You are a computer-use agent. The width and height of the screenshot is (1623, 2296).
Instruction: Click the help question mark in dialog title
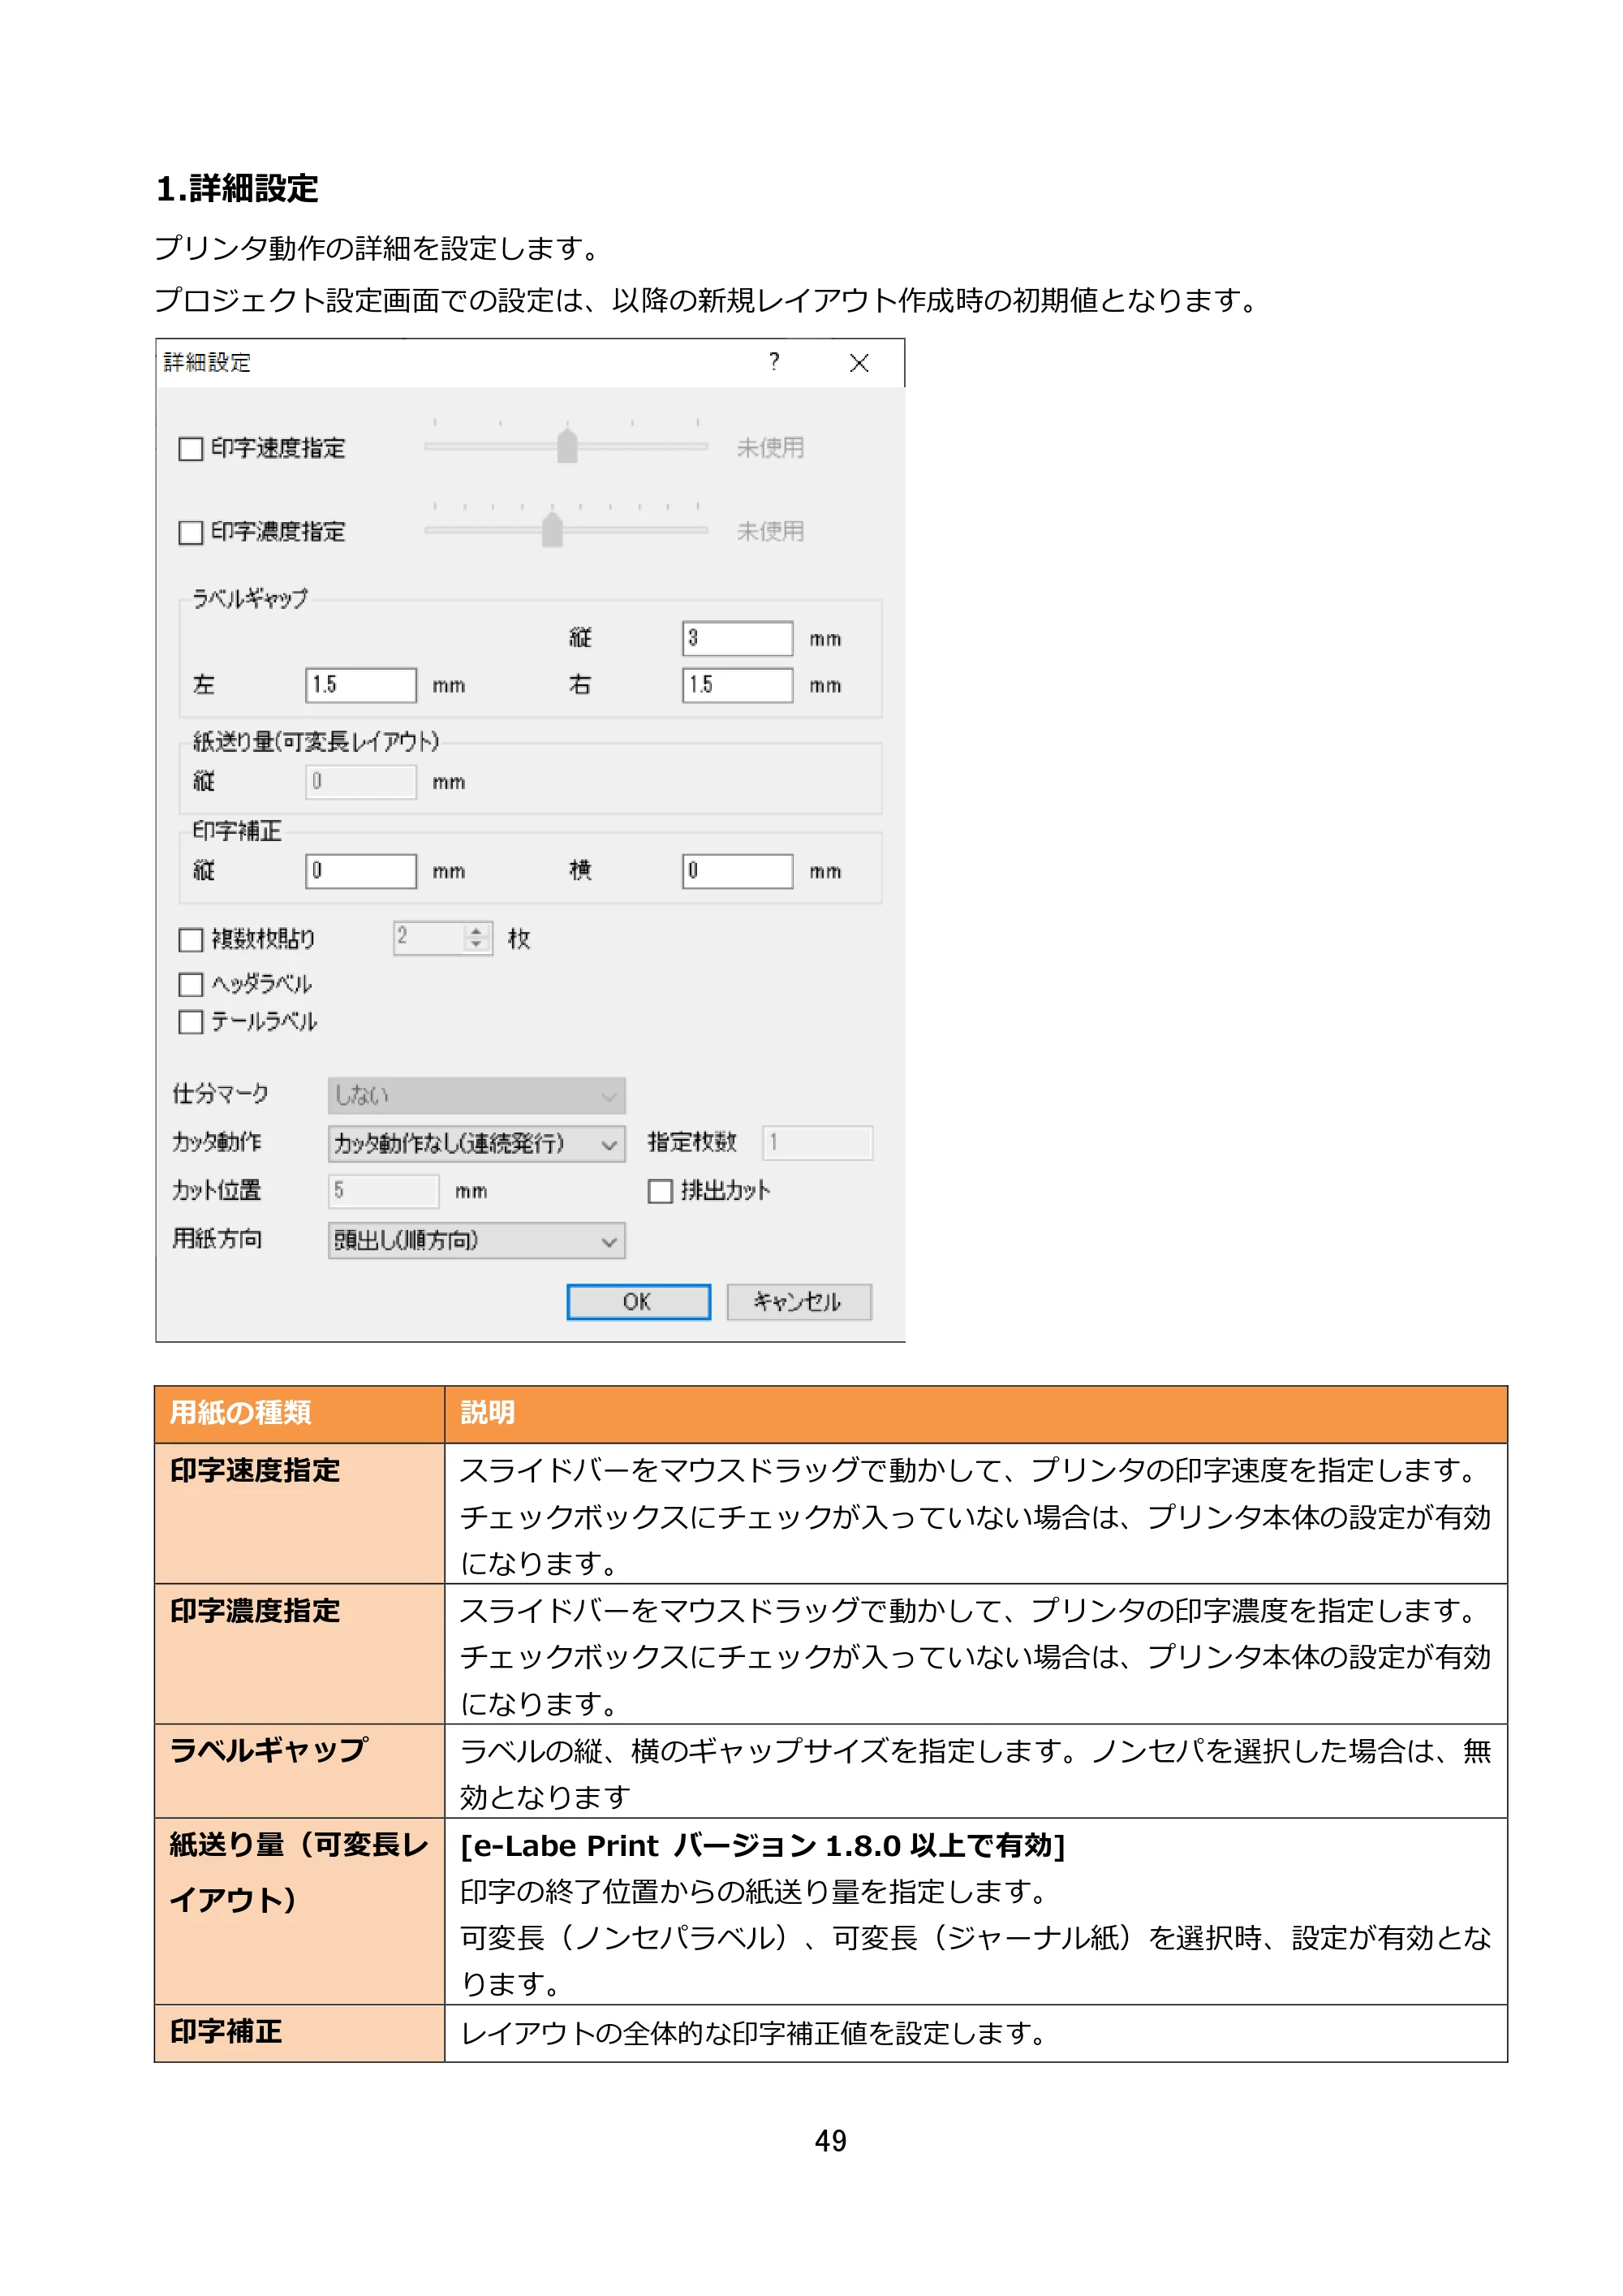click(774, 362)
